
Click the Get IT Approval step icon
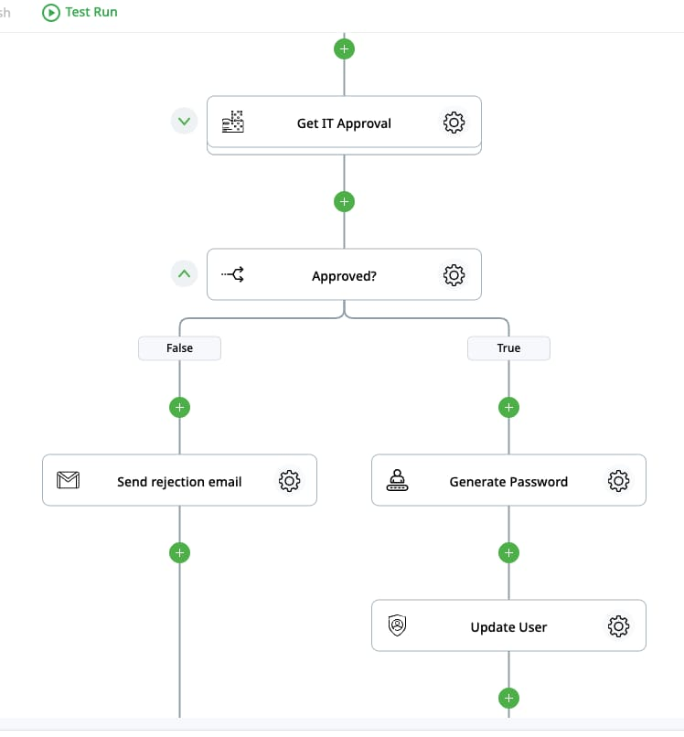click(x=233, y=123)
